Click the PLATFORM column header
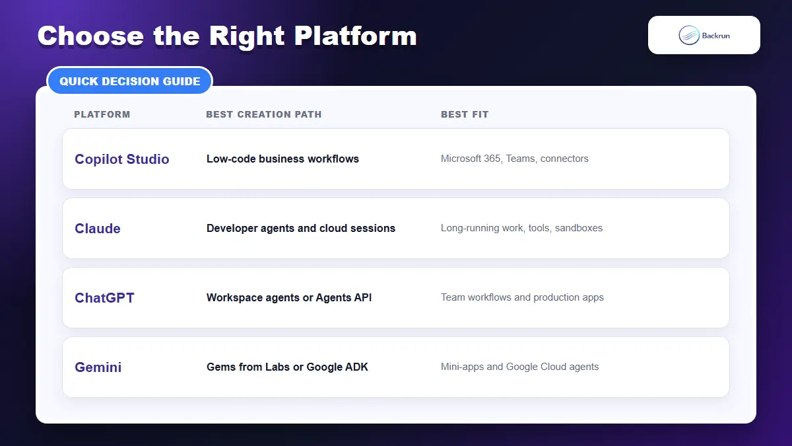This screenshot has height=446, width=792. (102, 114)
